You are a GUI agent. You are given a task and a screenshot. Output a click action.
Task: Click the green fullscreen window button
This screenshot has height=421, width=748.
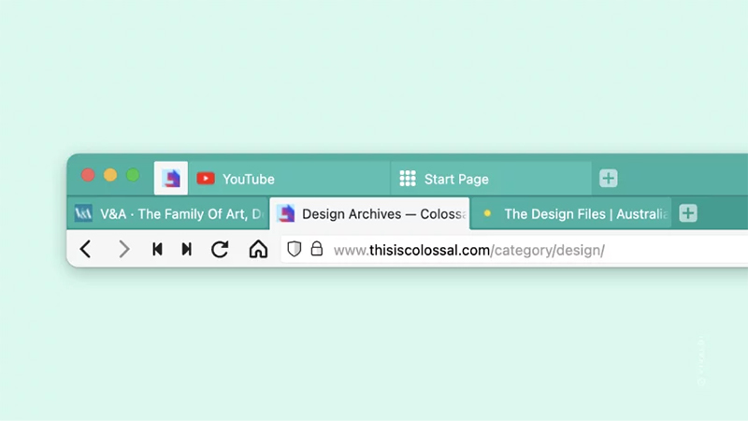[133, 175]
